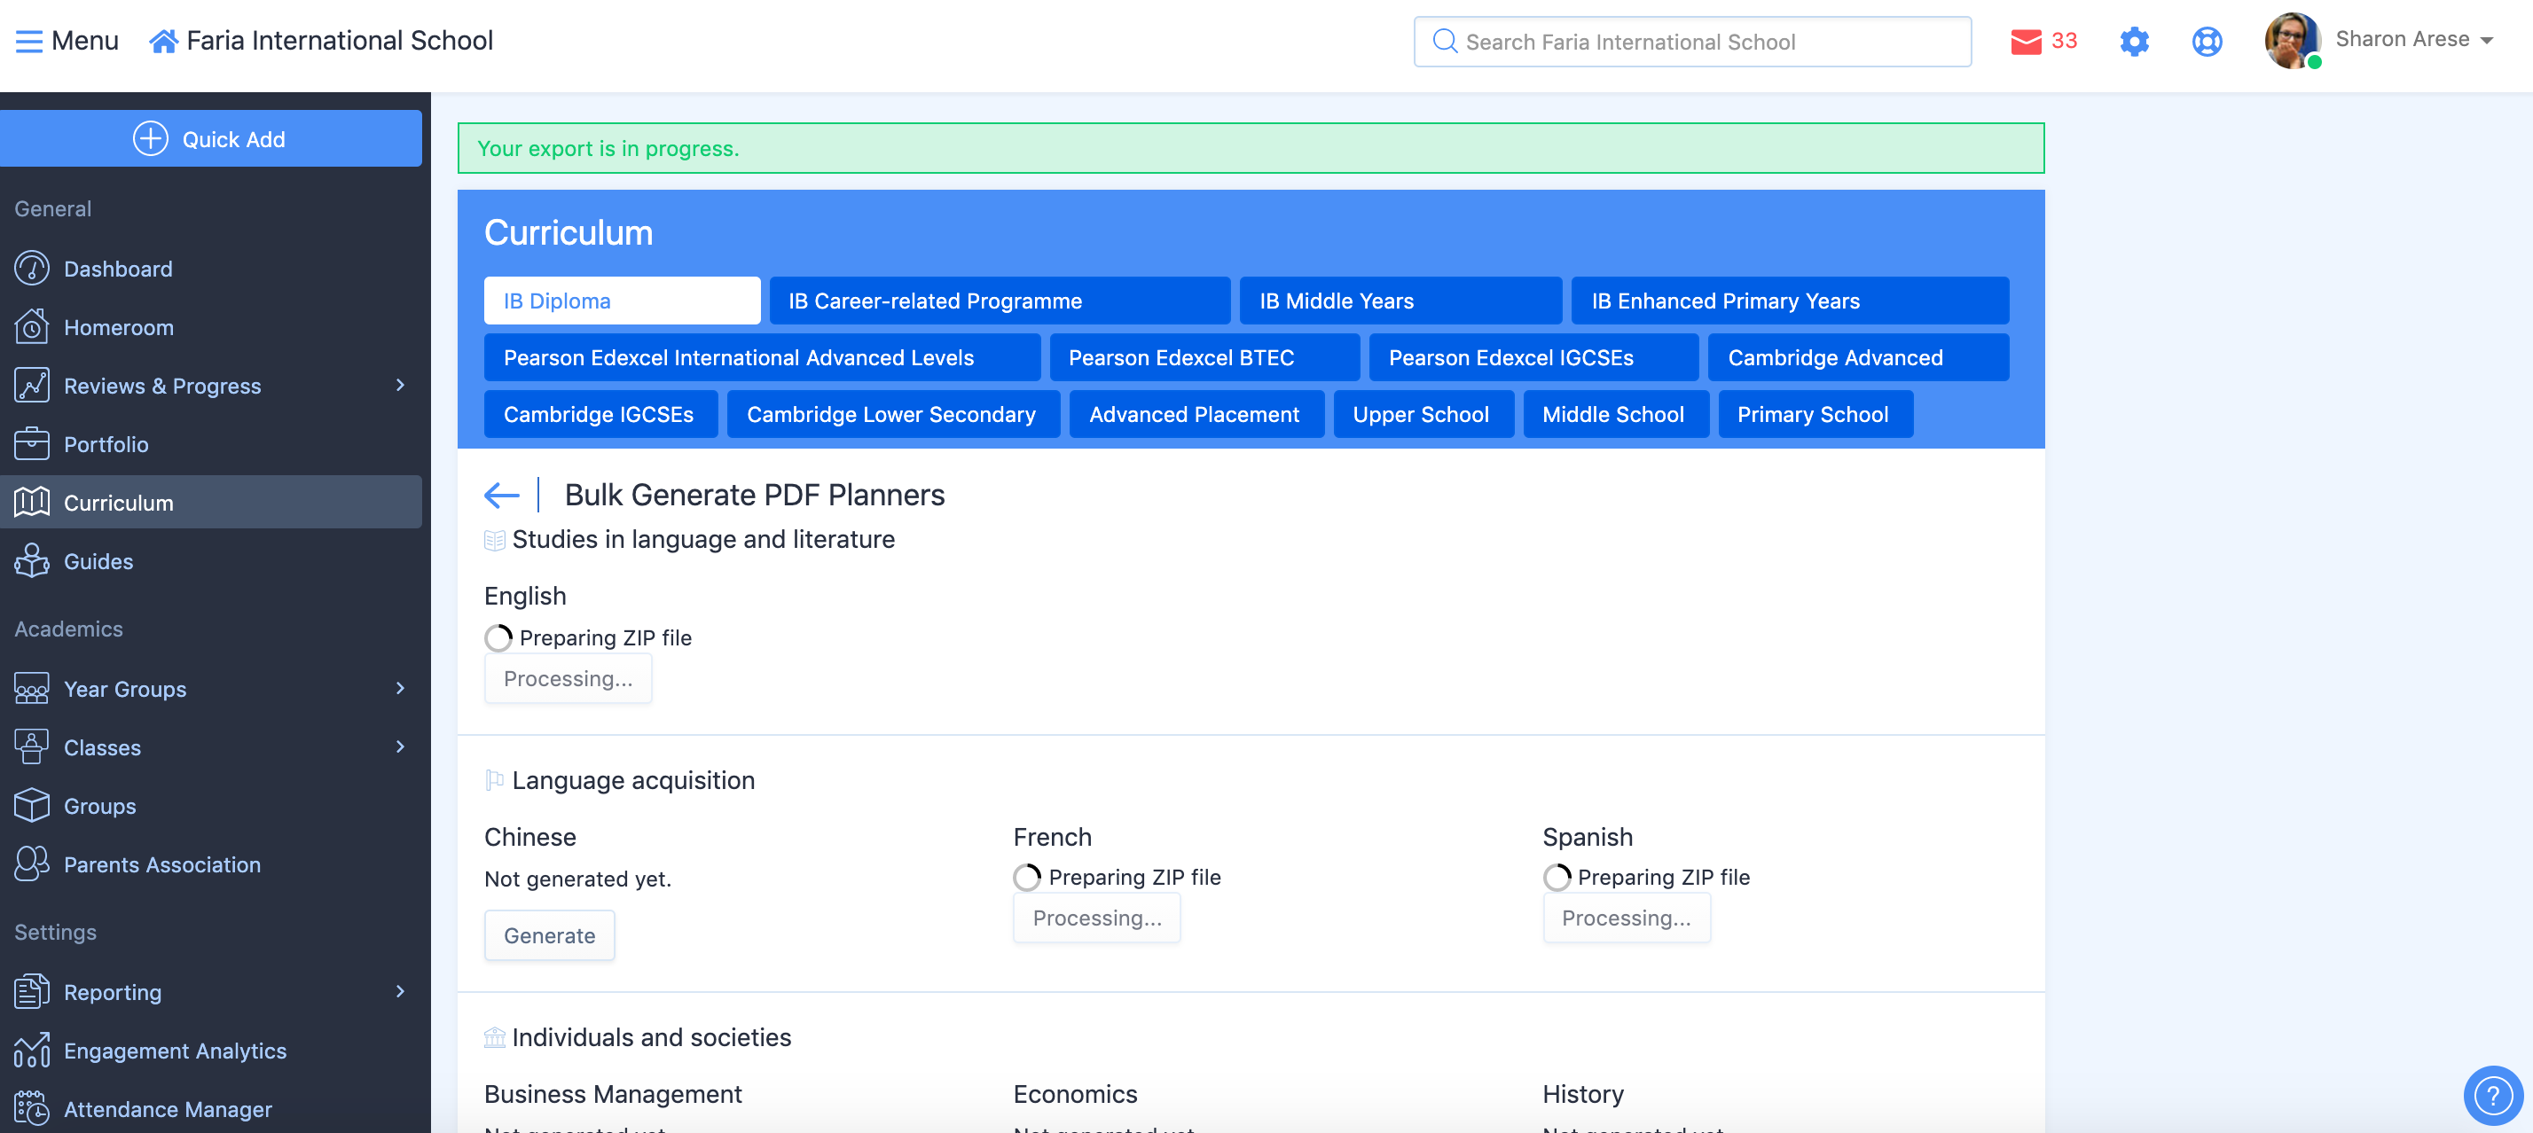Switch to the Middle School tab

[1616, 415]
